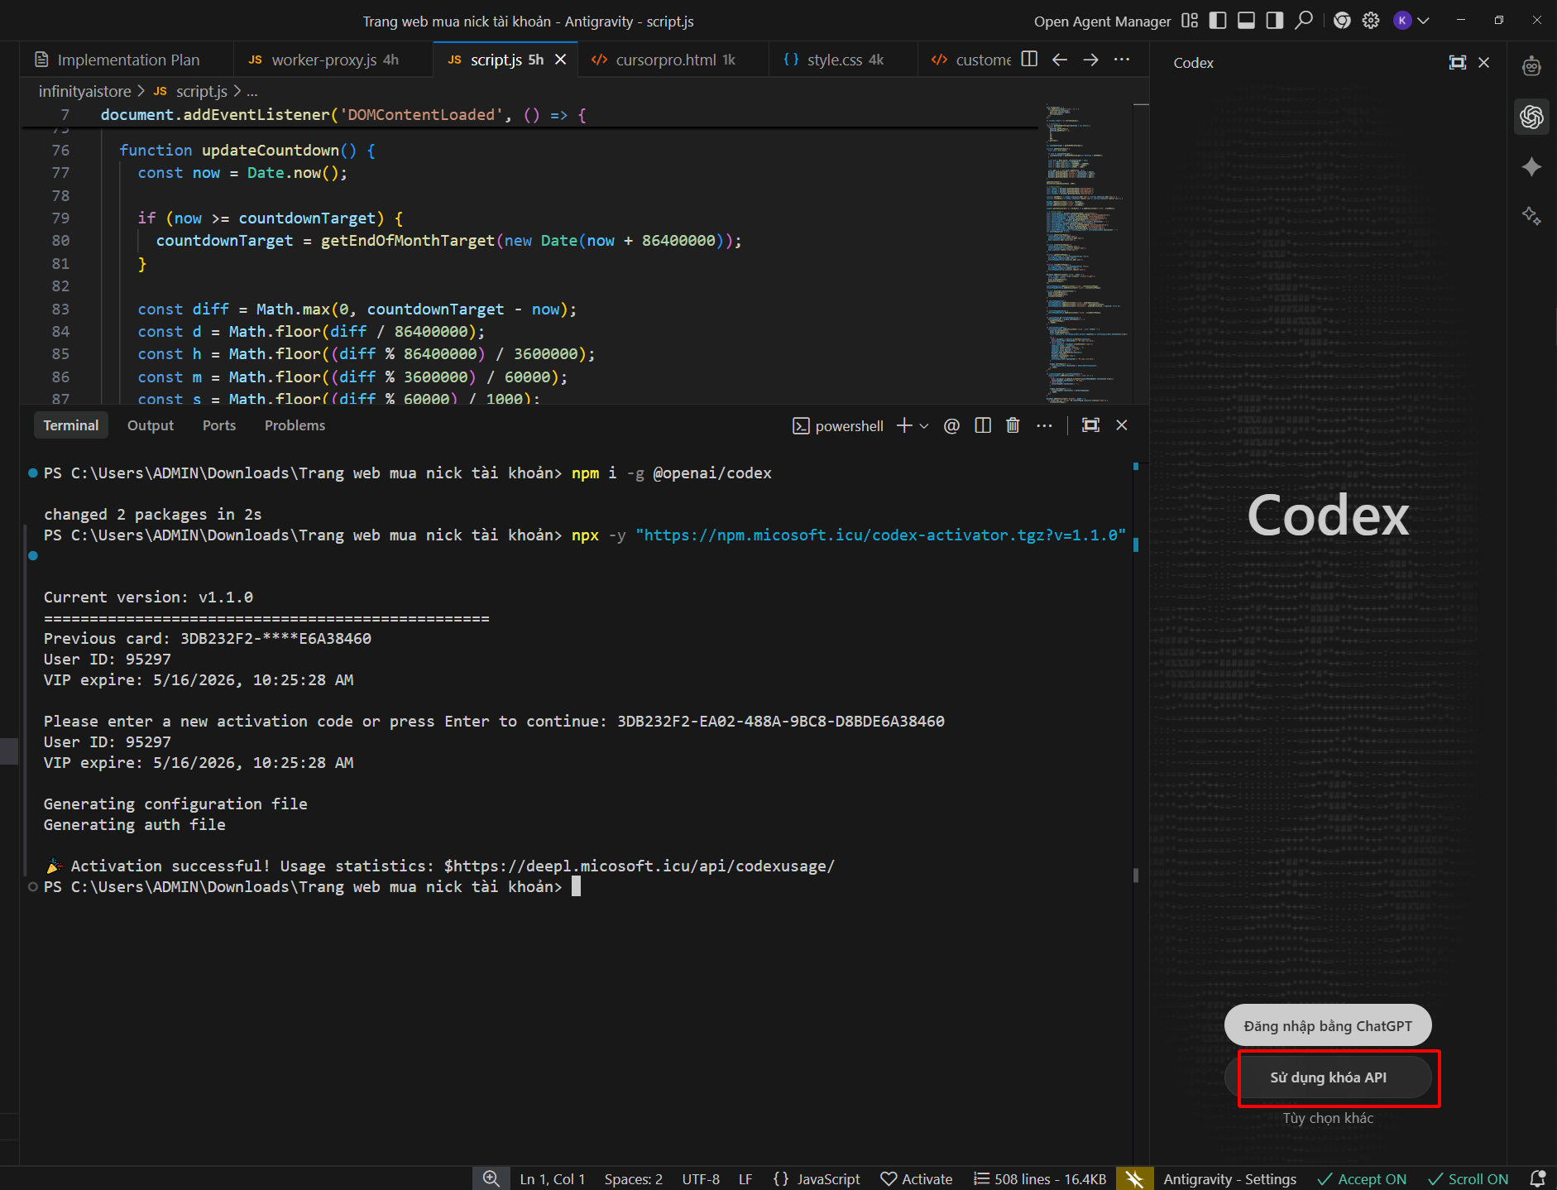Toggle the bottom panel visibility
This screenshot has width=1557, height=1190.
(x=1246, y=21)
